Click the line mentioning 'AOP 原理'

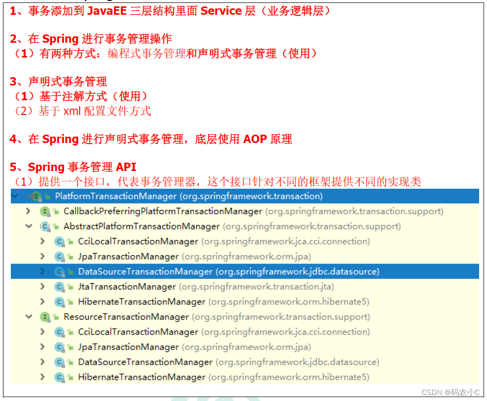click(x=151, y=139)
